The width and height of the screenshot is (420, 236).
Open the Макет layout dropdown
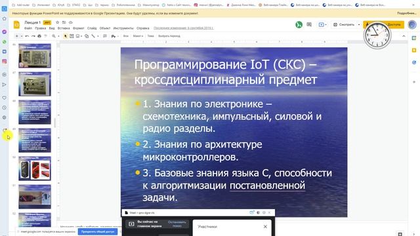(138, 36)
